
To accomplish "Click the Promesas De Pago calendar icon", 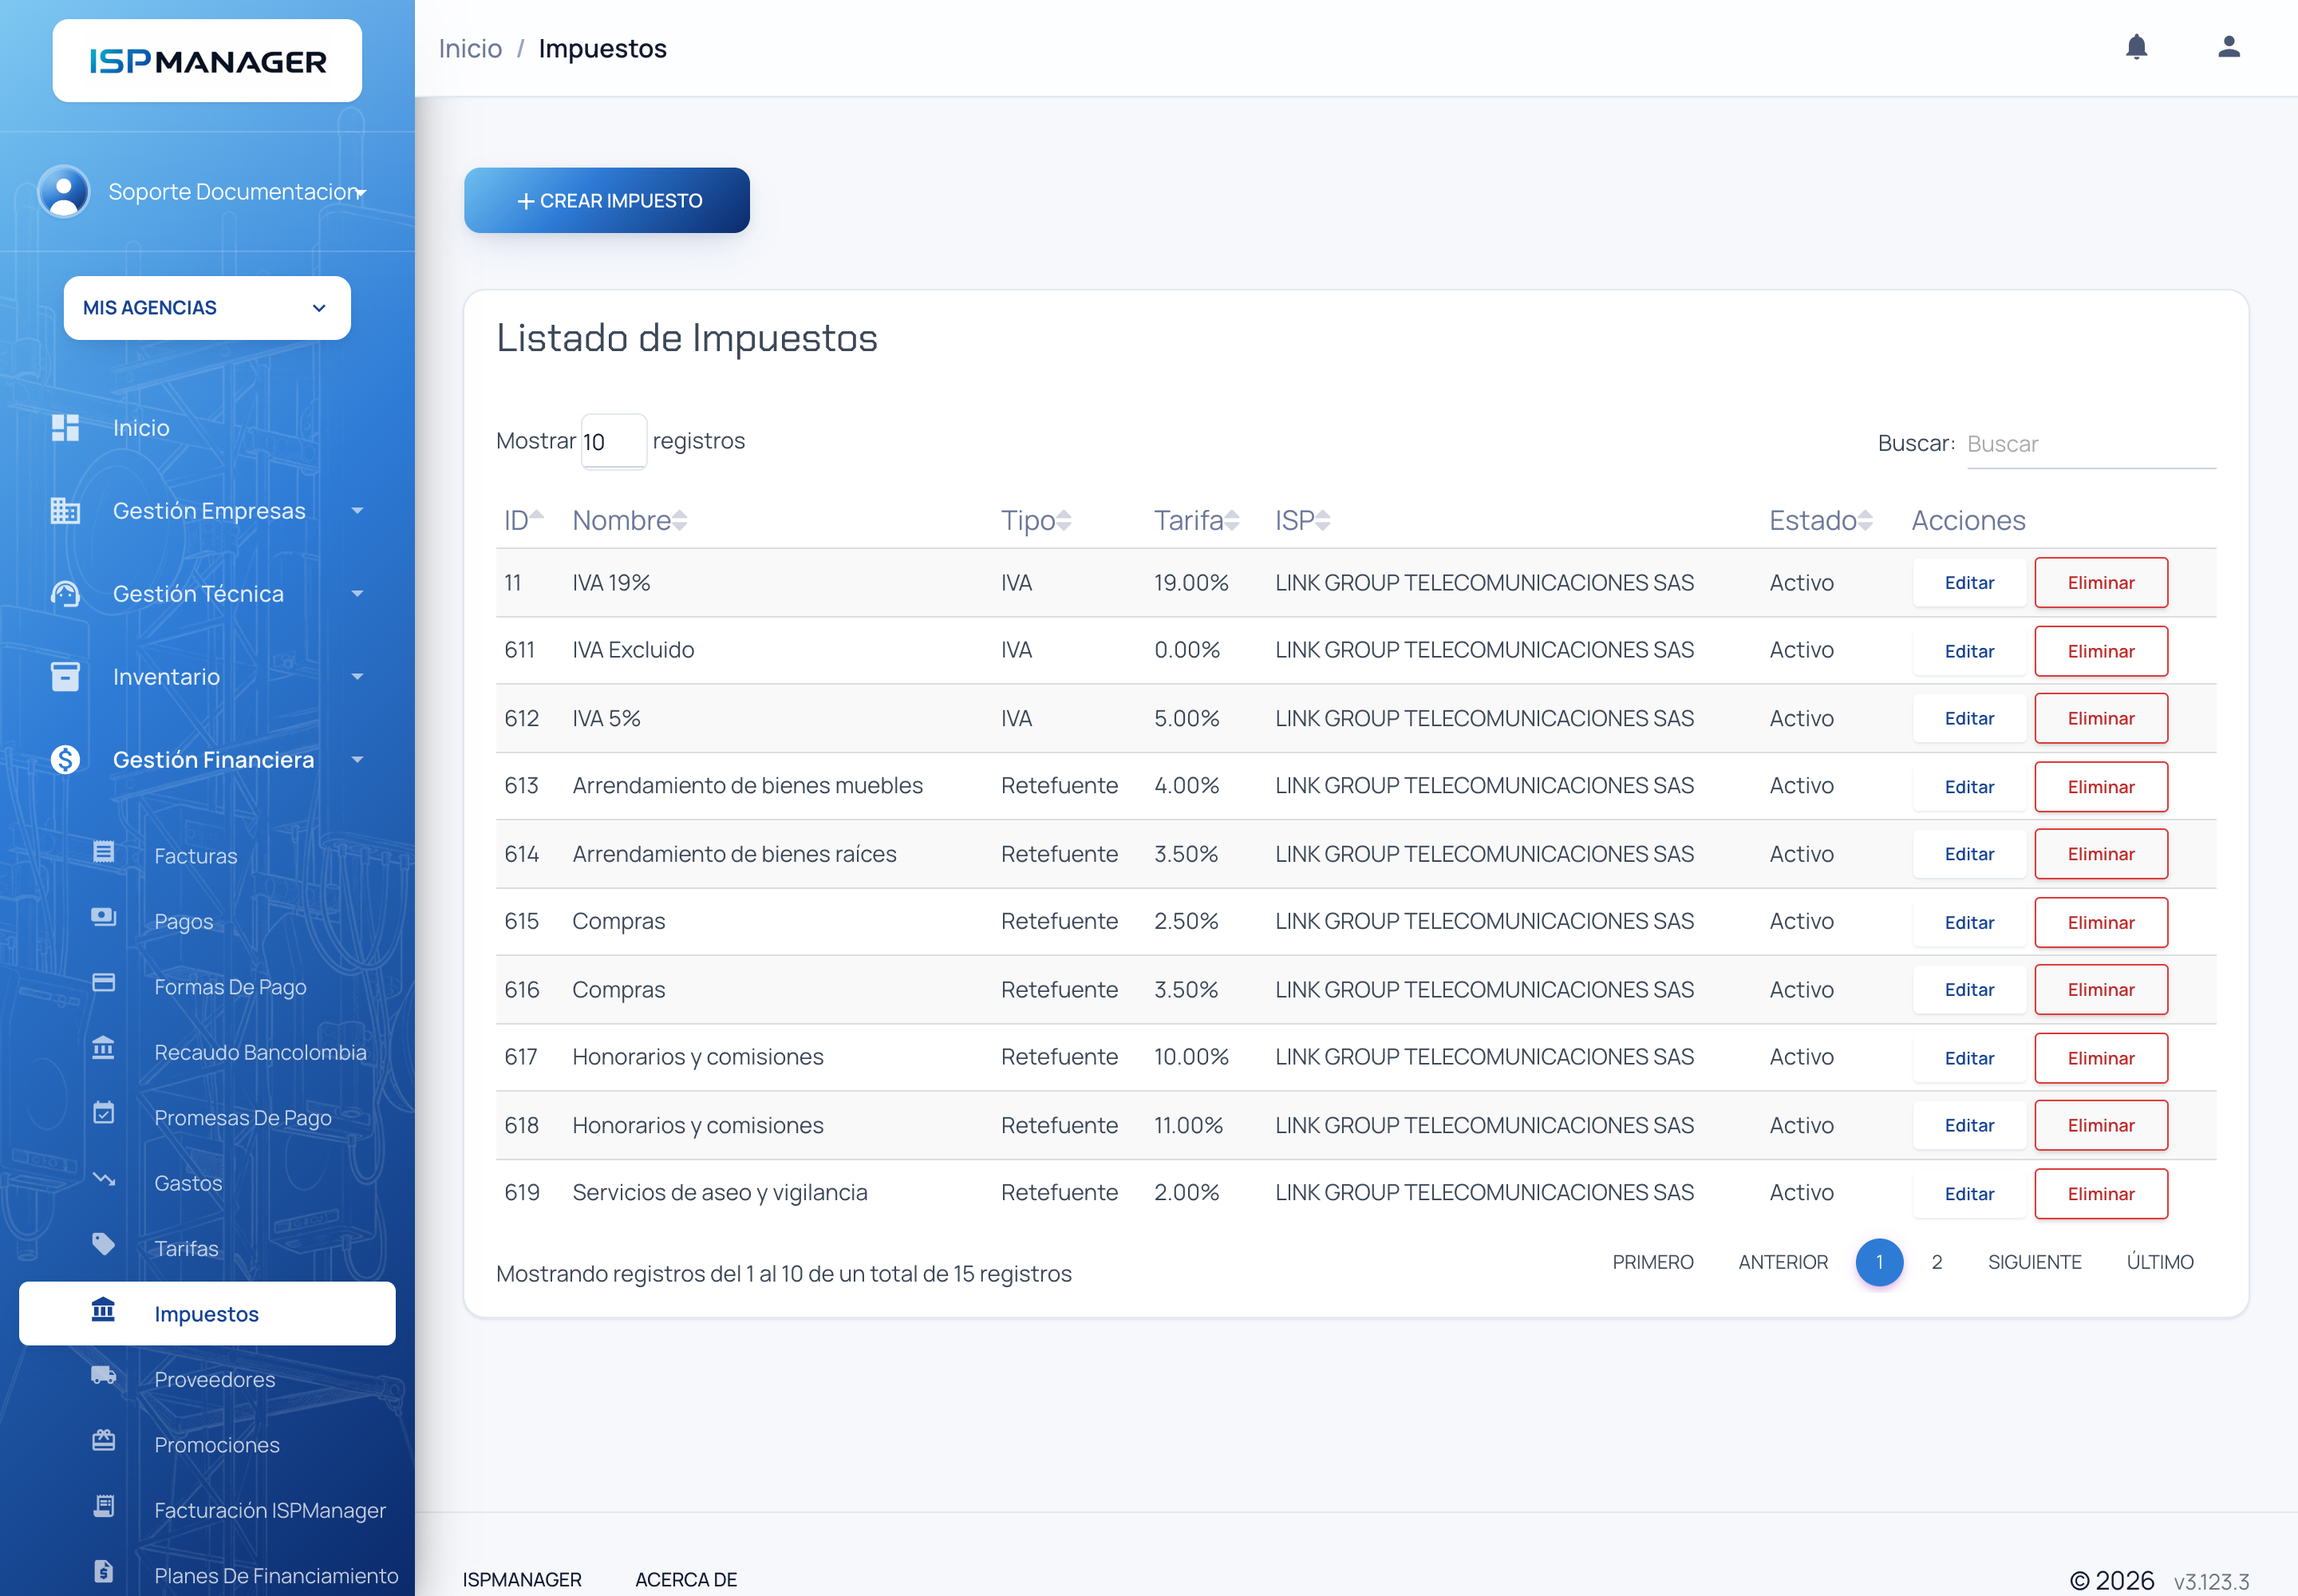I will pos(104,1114).
